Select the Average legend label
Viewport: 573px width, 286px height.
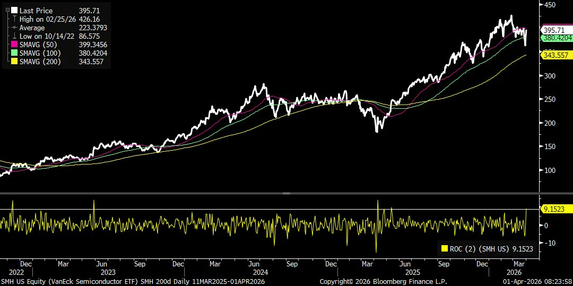coord(32,28)
